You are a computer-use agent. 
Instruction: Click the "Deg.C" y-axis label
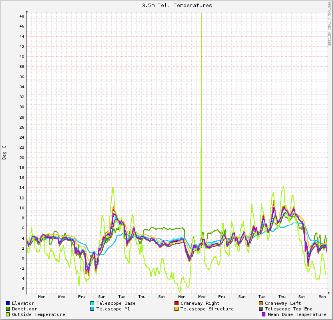(5, 153)
